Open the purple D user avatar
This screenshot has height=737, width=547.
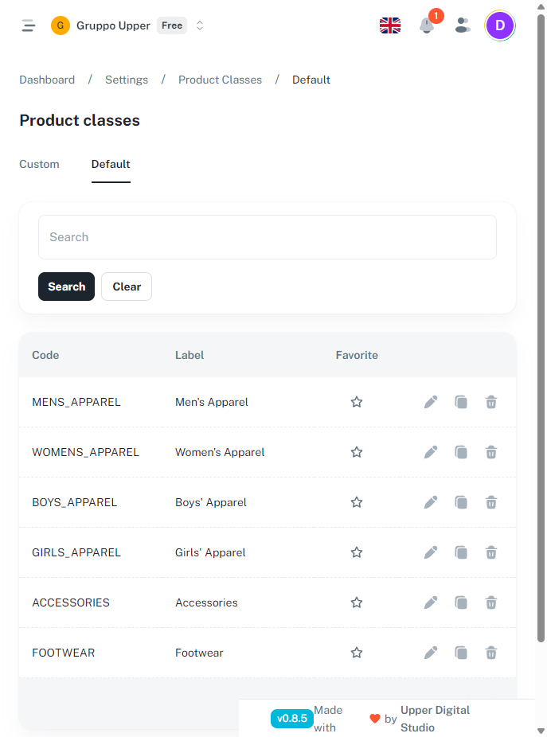[x=500, y=25]
